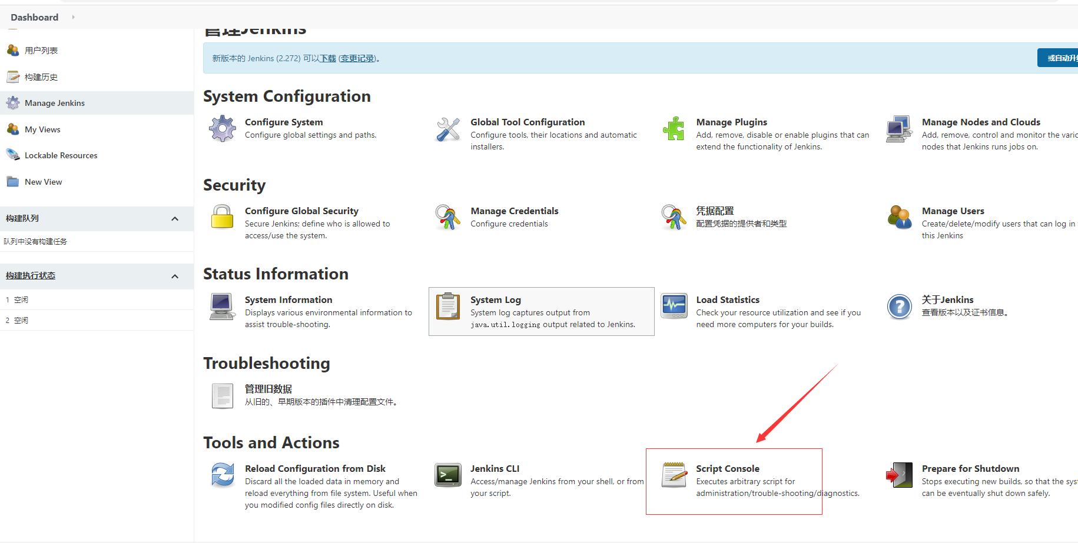The height and width of the screenshot is (543, 1078).
Task: Open Lockable Resources in the sidebar
Action: pyautogui.click(x=61, y=155)
